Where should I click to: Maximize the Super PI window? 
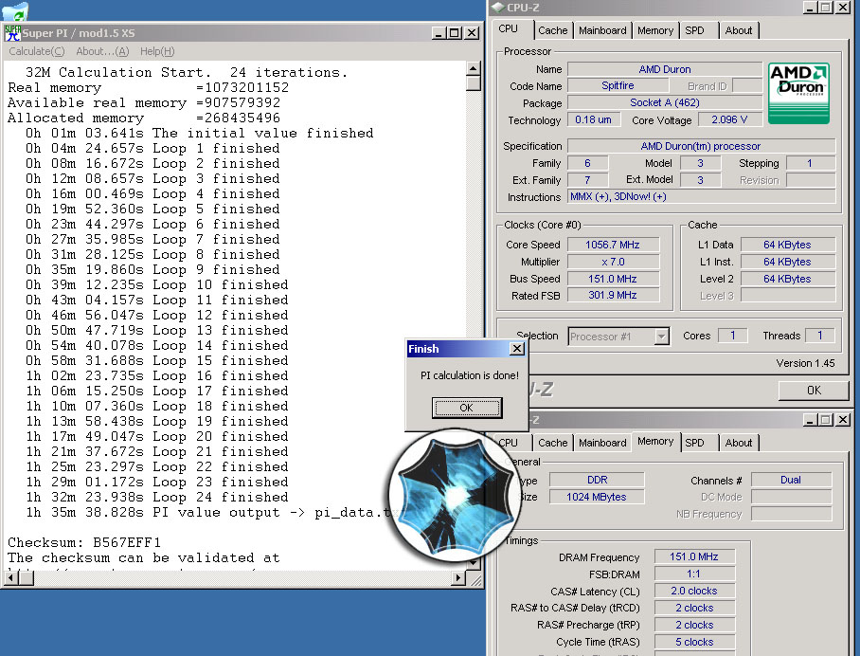pos(455,33)
